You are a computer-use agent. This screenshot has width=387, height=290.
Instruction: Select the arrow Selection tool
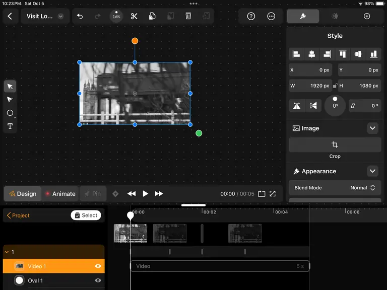coord(10,86)
